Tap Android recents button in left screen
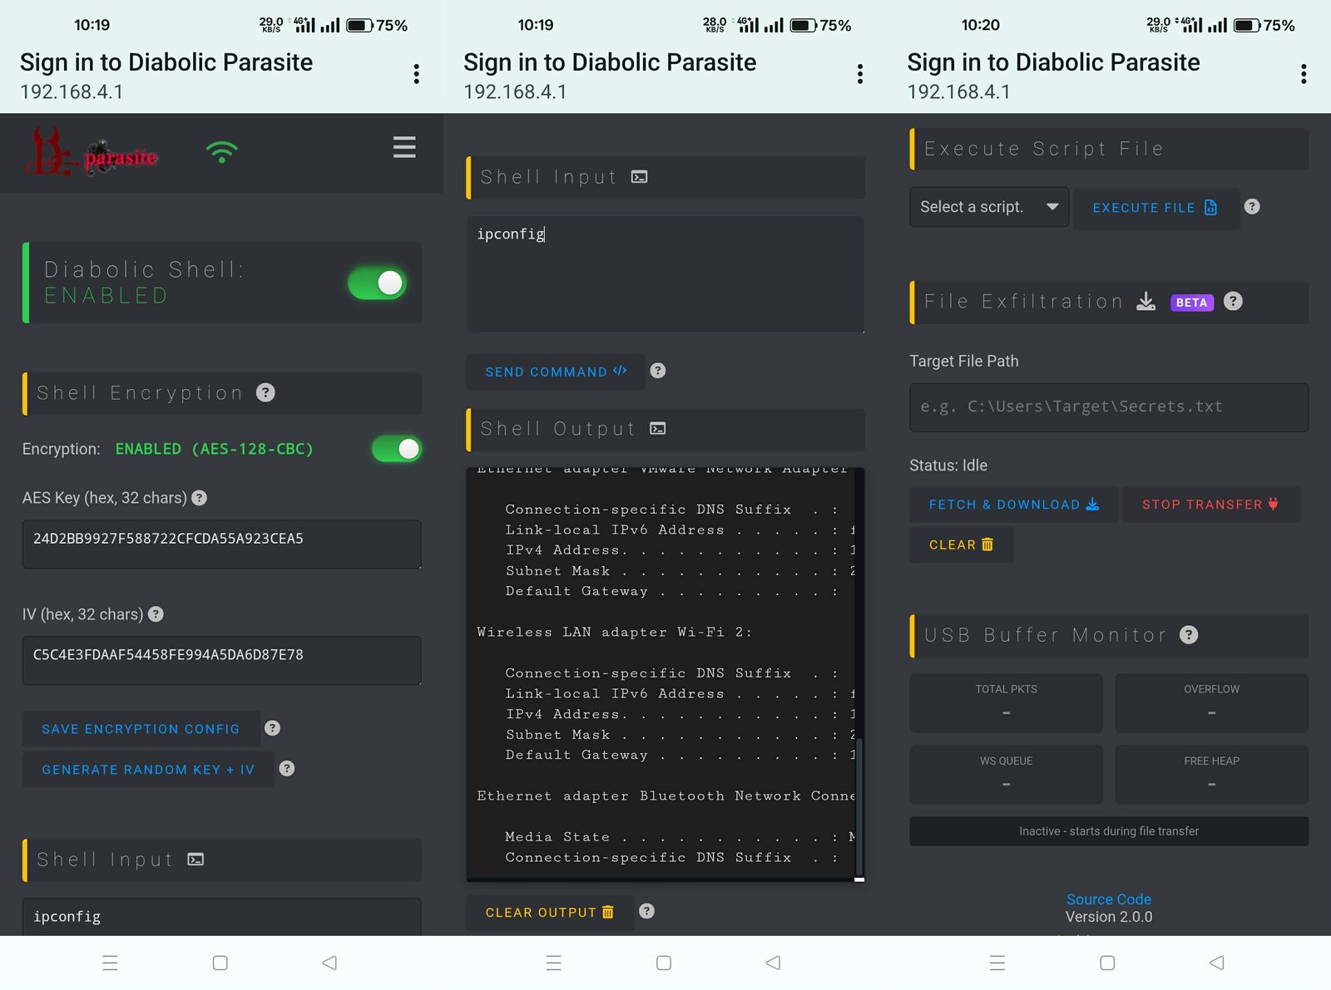1331x990 pixels. point(110,963)
